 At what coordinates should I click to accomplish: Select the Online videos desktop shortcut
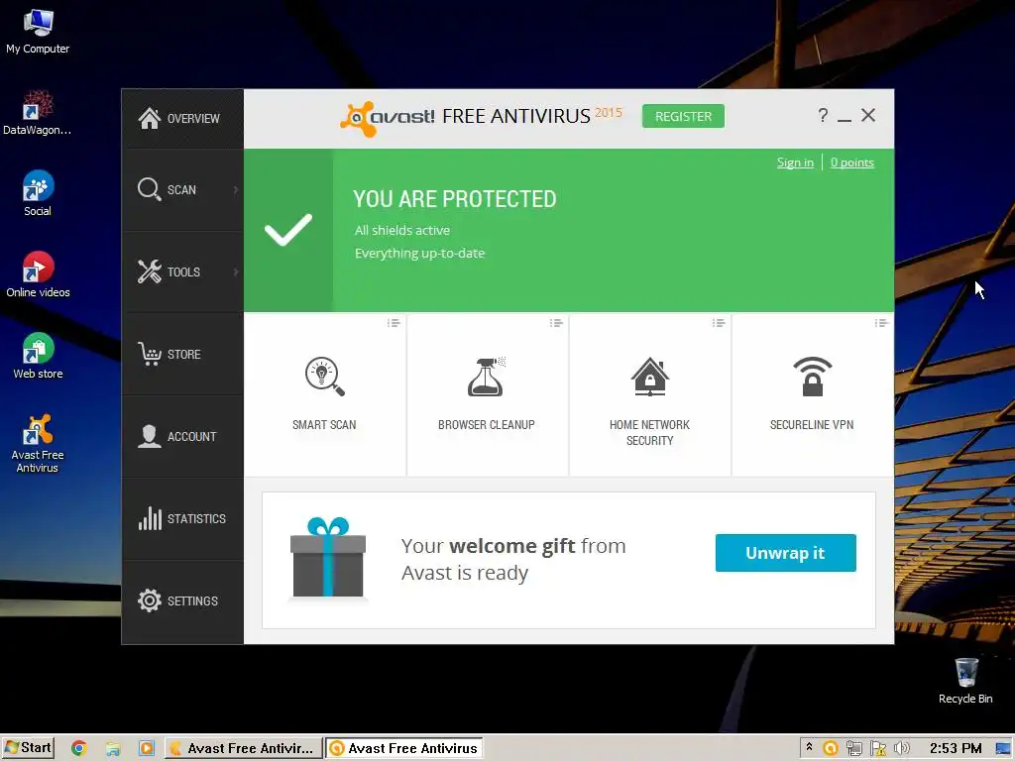[x=38, y=274]
